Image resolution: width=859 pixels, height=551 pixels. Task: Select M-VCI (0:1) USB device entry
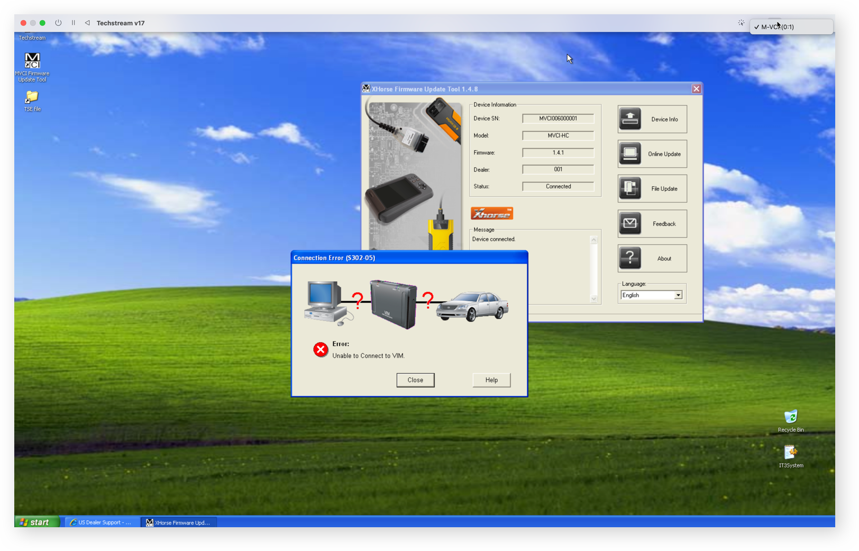tap(791, 27)
